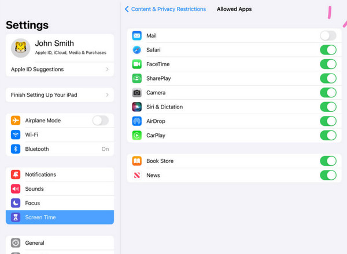Turn on Airplane Mode switch
Viewport: 347px width, 254px height.
[x=101, y=121]
